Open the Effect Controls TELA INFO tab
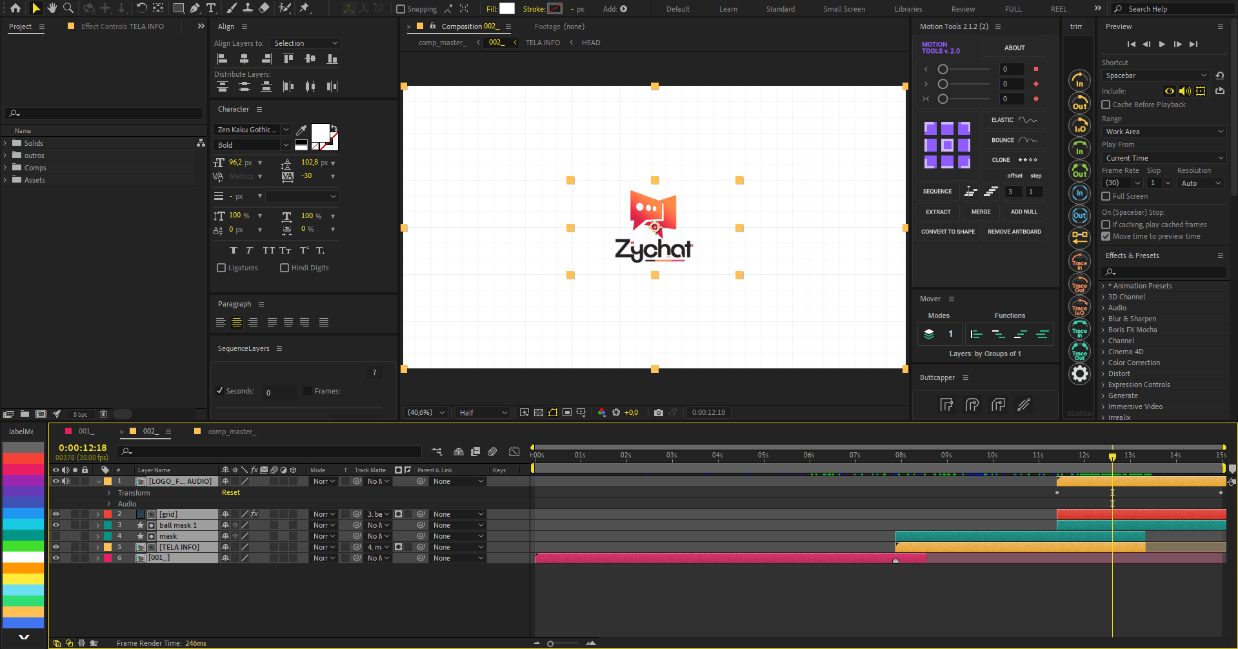 [x=123, y=26]
